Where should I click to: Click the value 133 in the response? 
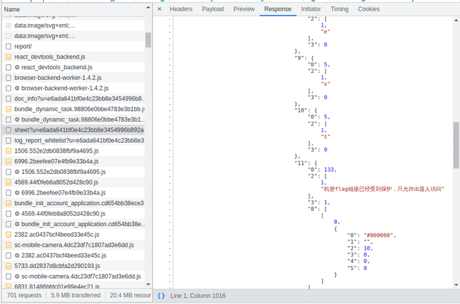click(330, 170)
